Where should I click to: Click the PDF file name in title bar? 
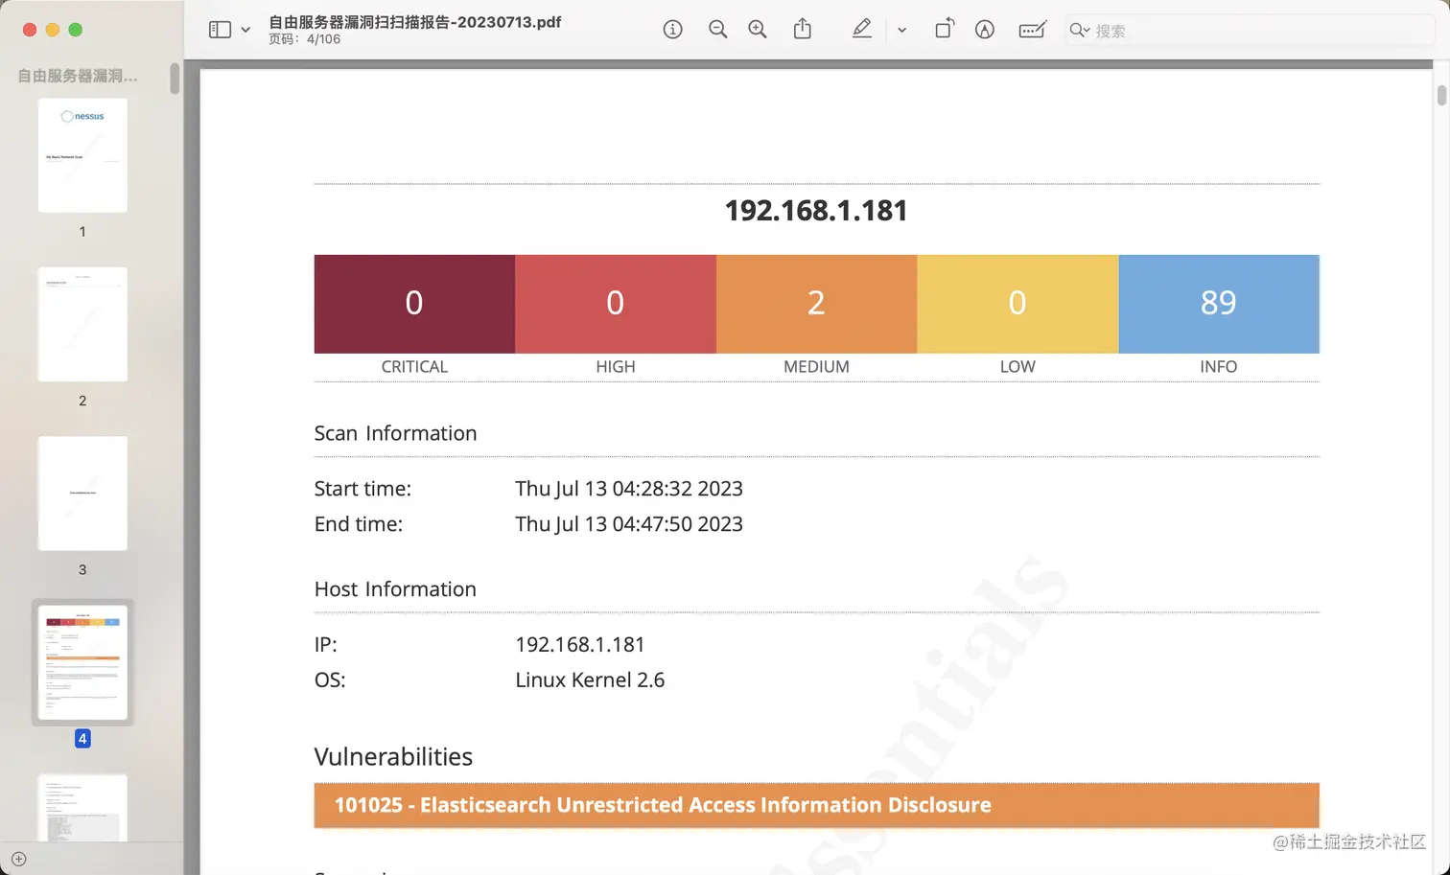coord(414,22)
